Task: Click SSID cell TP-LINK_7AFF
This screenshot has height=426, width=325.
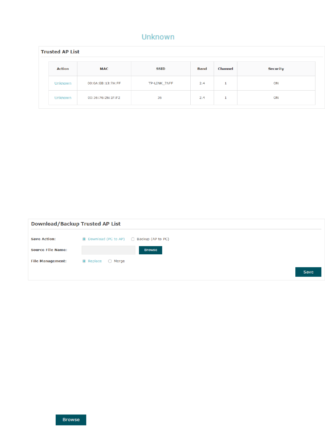Action: point(161,83)
